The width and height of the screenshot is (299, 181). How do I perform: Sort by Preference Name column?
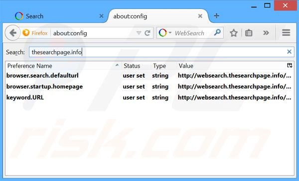(x=63, y=66)
